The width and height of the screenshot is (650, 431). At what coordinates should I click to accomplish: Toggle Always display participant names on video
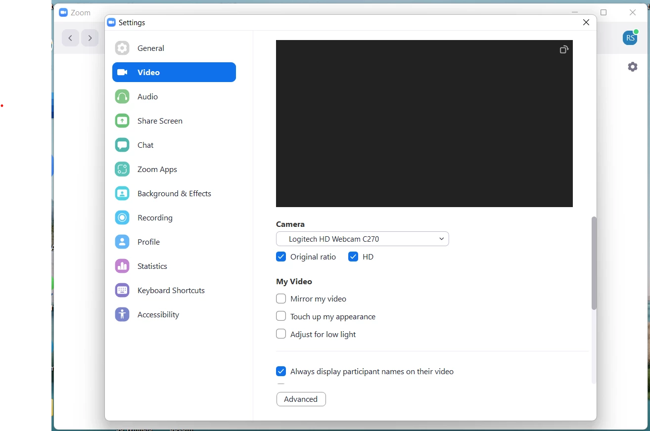point(281,371)
